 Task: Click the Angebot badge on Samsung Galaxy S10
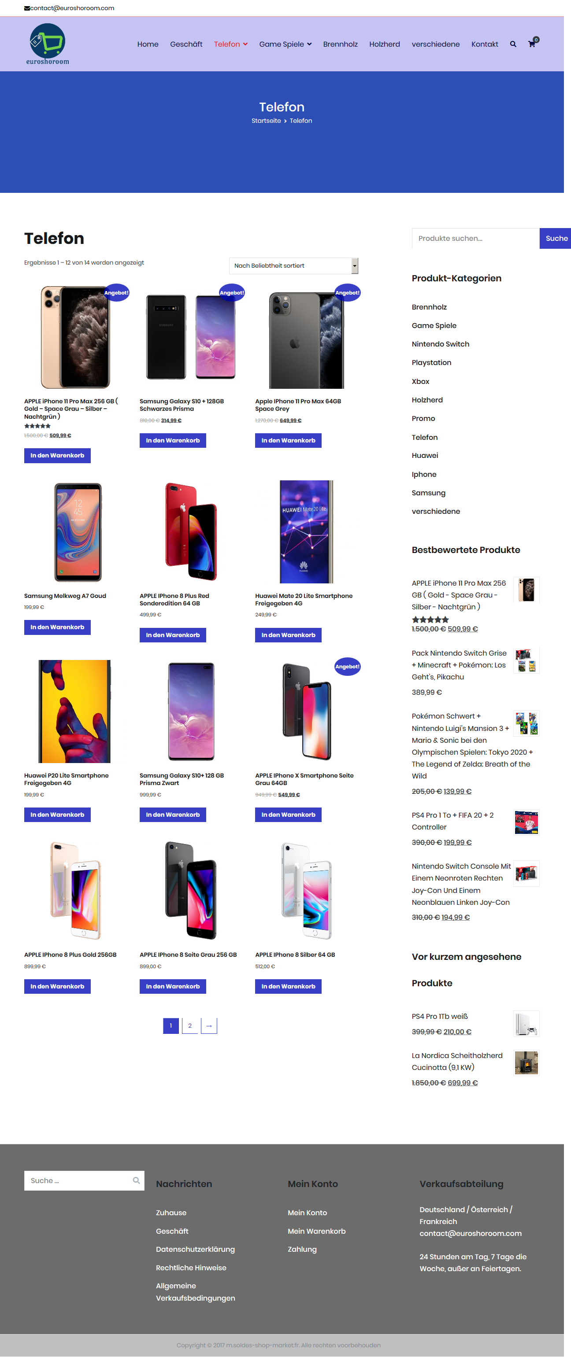click(x=231, y=292)
